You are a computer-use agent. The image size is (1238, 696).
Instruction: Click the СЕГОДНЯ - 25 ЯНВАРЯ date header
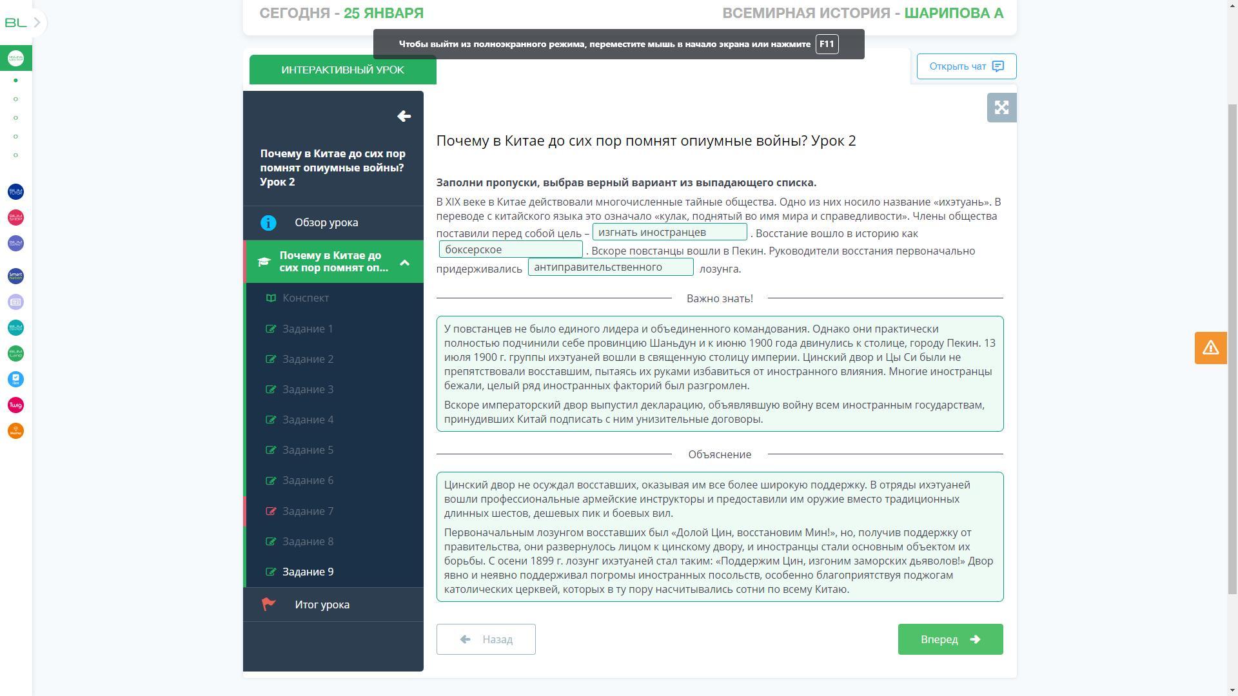click(x=342, y=13)
